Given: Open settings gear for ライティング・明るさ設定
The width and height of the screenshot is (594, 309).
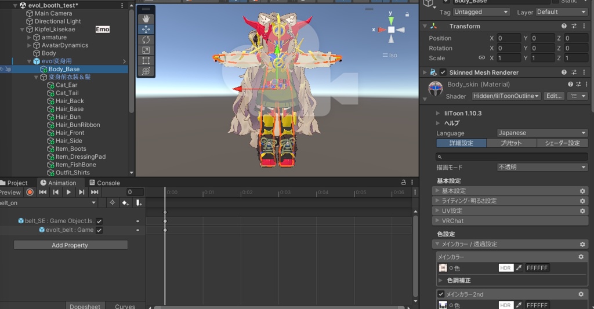Looking at the screenshot, I should pyautogui.click(x=582, y=201).
